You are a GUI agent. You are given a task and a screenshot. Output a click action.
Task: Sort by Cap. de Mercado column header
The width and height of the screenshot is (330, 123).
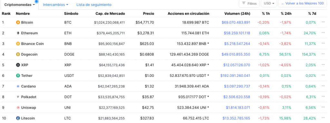tap(110, 13)
